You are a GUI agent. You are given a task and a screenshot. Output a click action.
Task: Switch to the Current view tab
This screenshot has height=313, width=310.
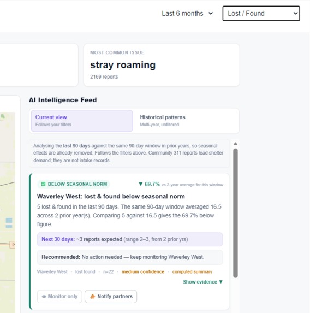click(82, 121)
